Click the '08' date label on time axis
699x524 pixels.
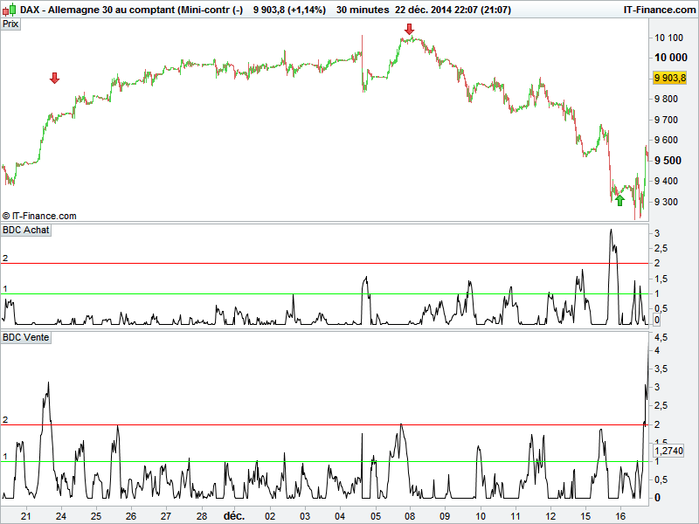click(410, 516)
